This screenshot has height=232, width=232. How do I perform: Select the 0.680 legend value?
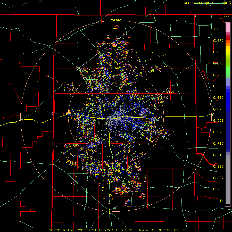point(218,97)
